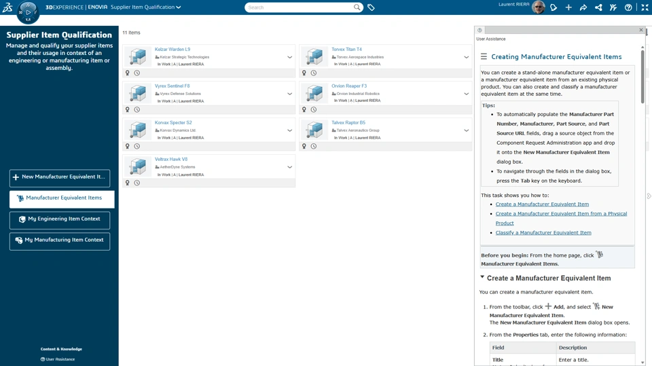
Task: Click New Manufacturer Equivalent Item button
Action: pyautogui.click(x=60, y=177)
